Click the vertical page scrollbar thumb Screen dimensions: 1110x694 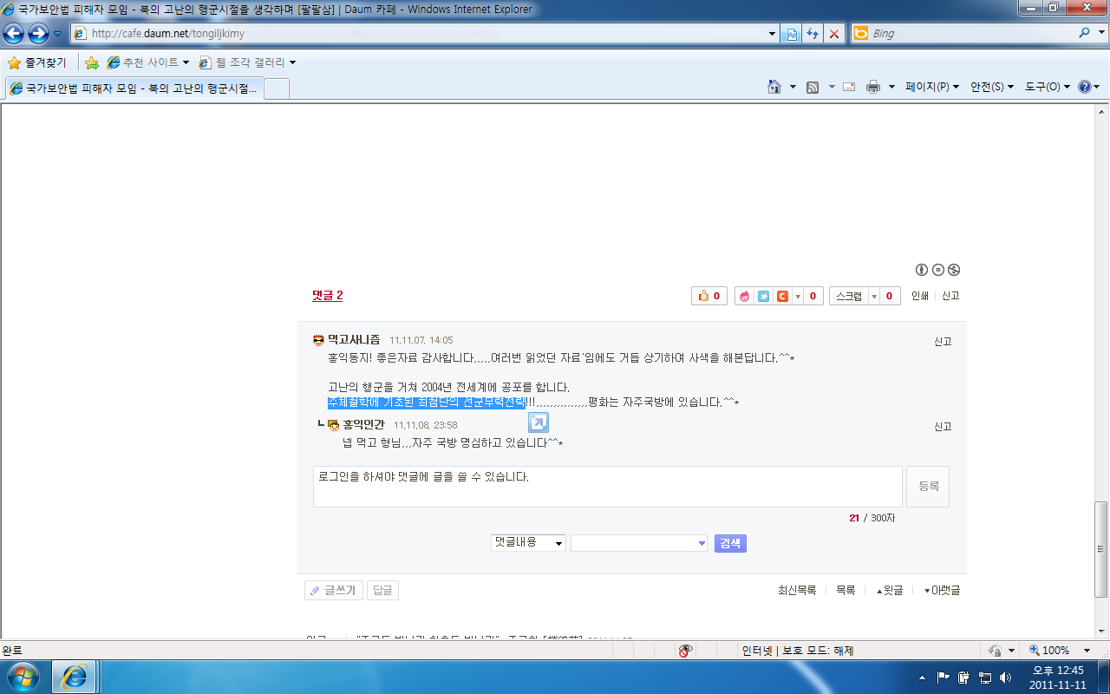click(x=1101, y=548)
